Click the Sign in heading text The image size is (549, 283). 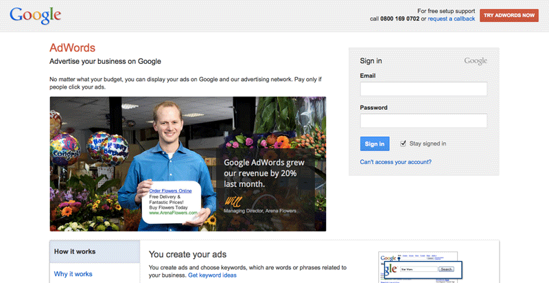(371, 61)
